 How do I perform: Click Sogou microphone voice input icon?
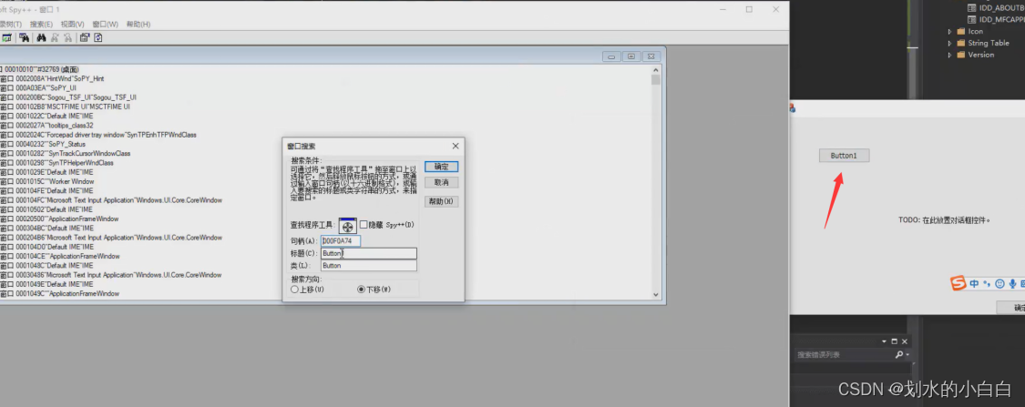coord(1012,283)
